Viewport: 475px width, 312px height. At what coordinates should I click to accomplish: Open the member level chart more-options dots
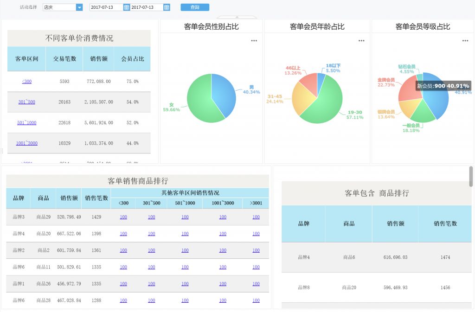[465, 40]
